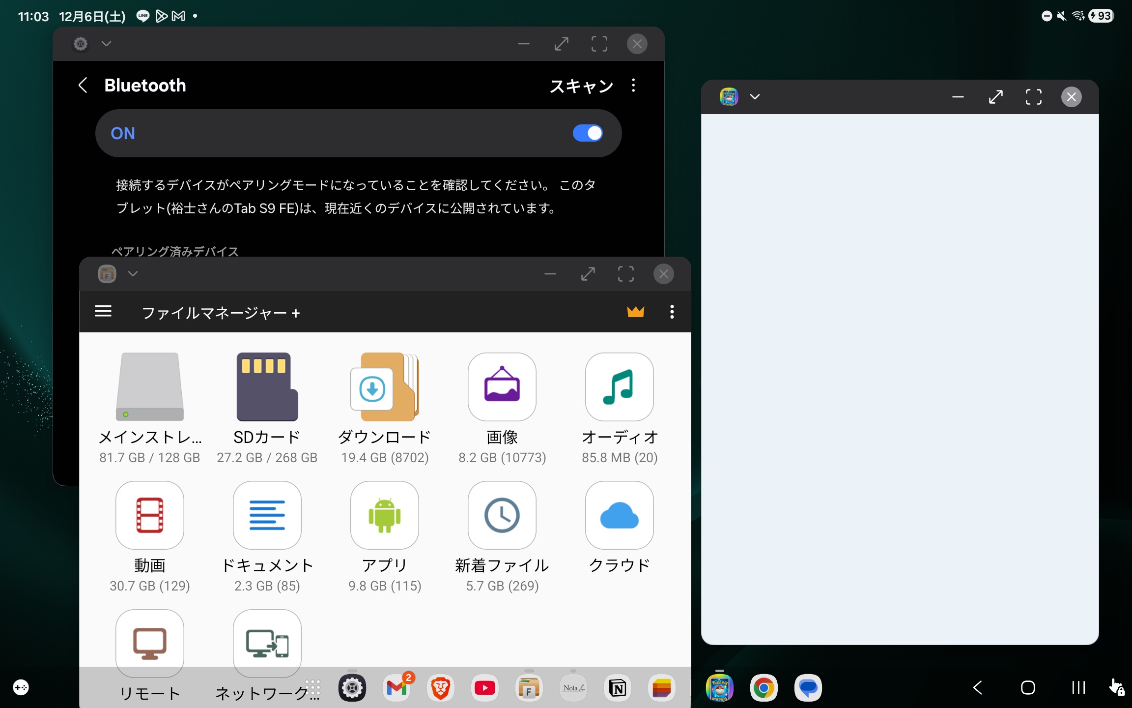Turn off the Bluetooth ON switch
1132x708 pixels.
587,133
